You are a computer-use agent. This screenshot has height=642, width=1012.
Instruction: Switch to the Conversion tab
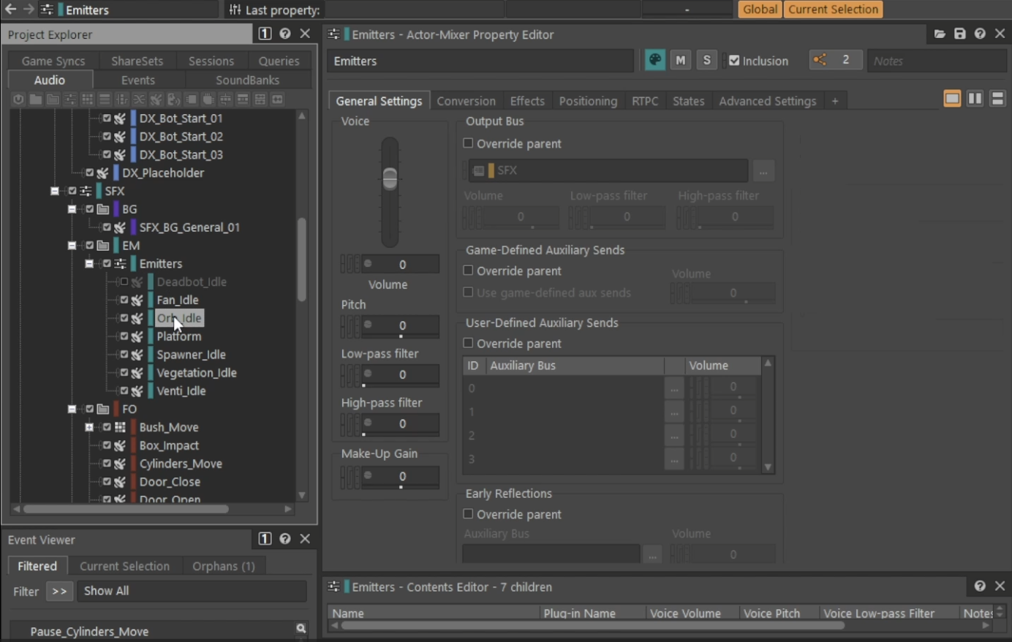tap(466, 101)
